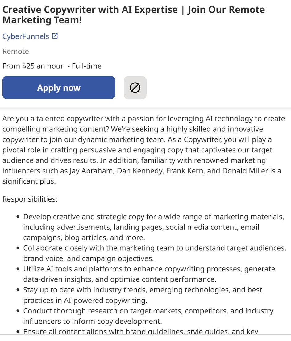
Task: Click the From $25 an hour salary text
Action: [x=33, y=66]
